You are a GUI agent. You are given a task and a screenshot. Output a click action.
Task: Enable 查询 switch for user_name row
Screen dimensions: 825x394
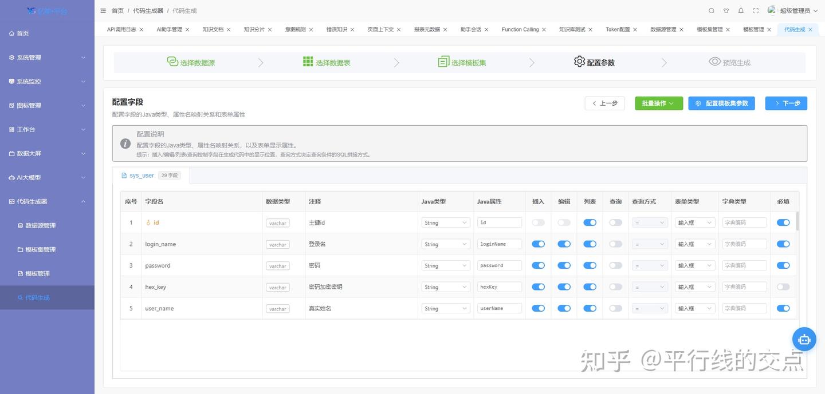pos(615,308)
